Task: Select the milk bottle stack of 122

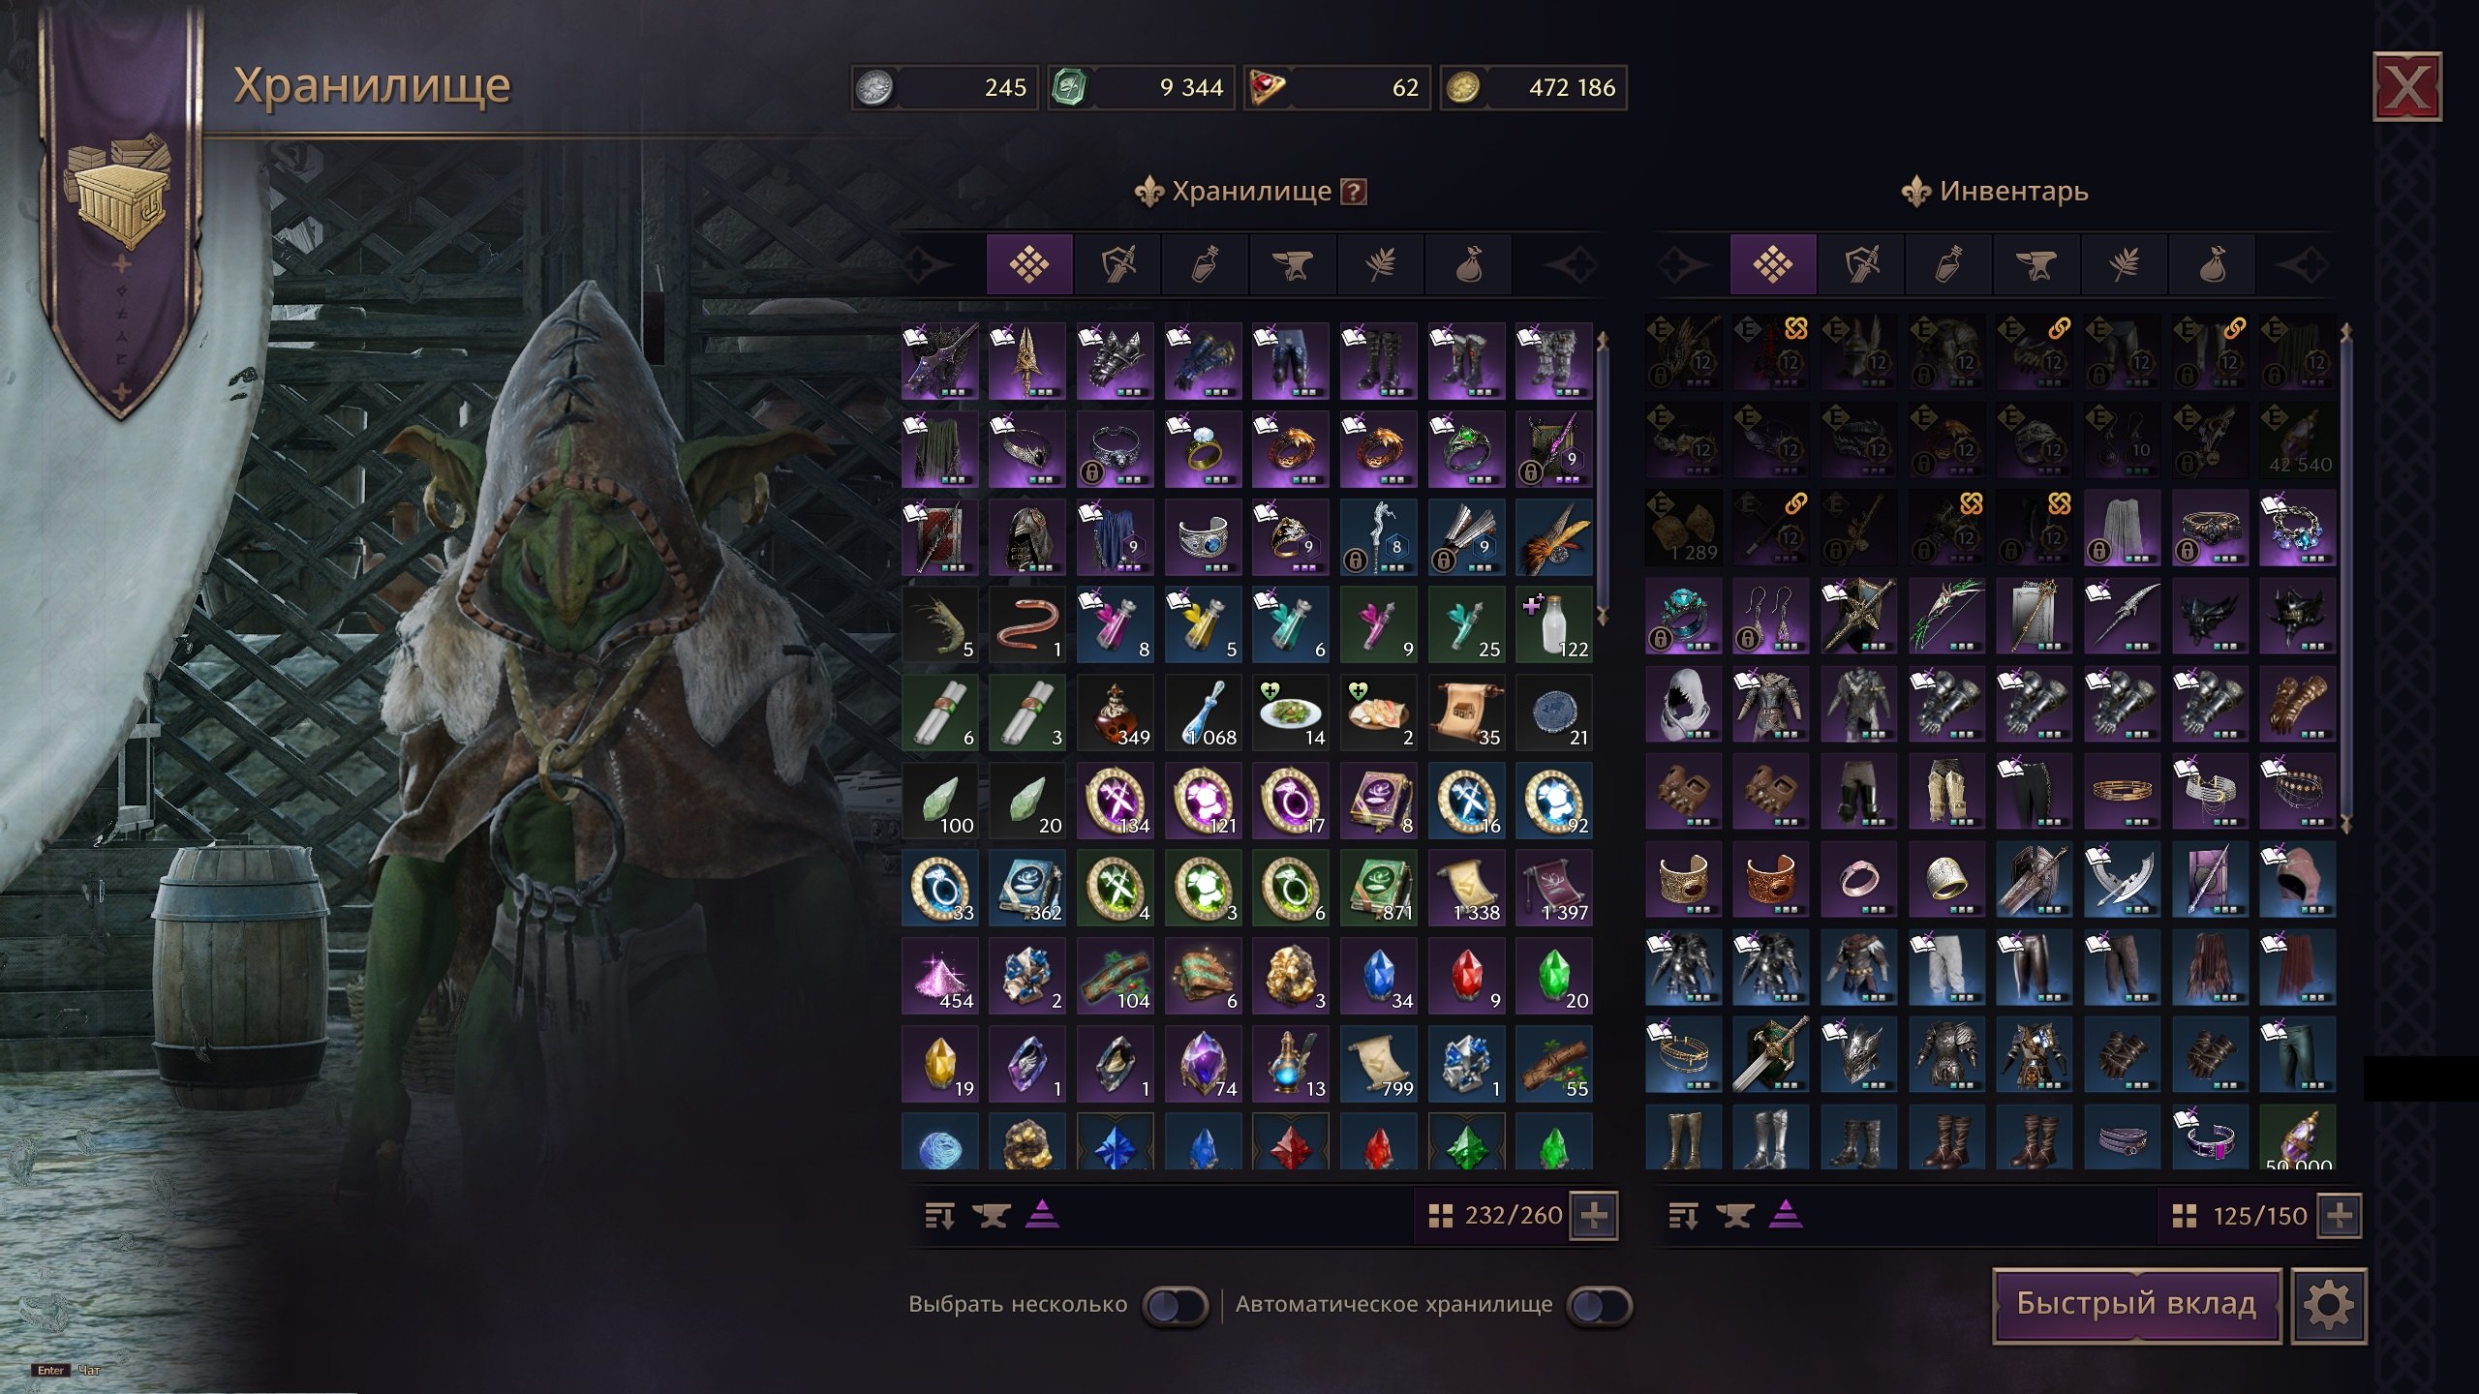Action: (1553, 624)
